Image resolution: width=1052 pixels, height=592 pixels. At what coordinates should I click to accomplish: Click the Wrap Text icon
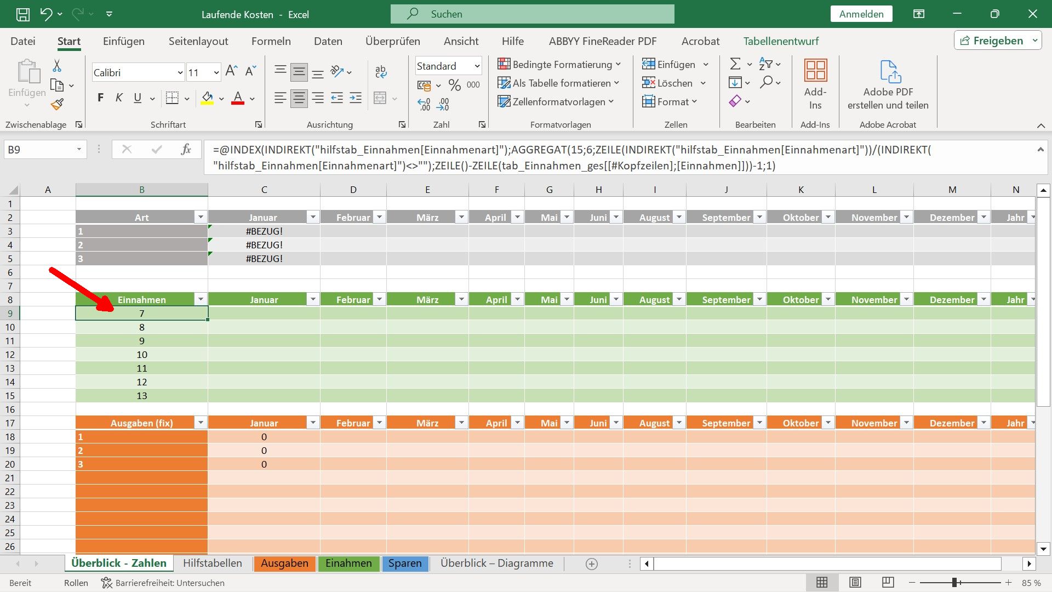pos(381,71)
